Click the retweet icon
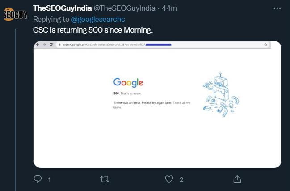The width and height of the screenshot is (290, 191). 103,179
